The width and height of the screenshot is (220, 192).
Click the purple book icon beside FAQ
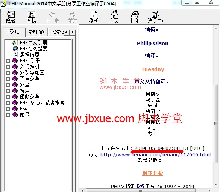(15, 109)
